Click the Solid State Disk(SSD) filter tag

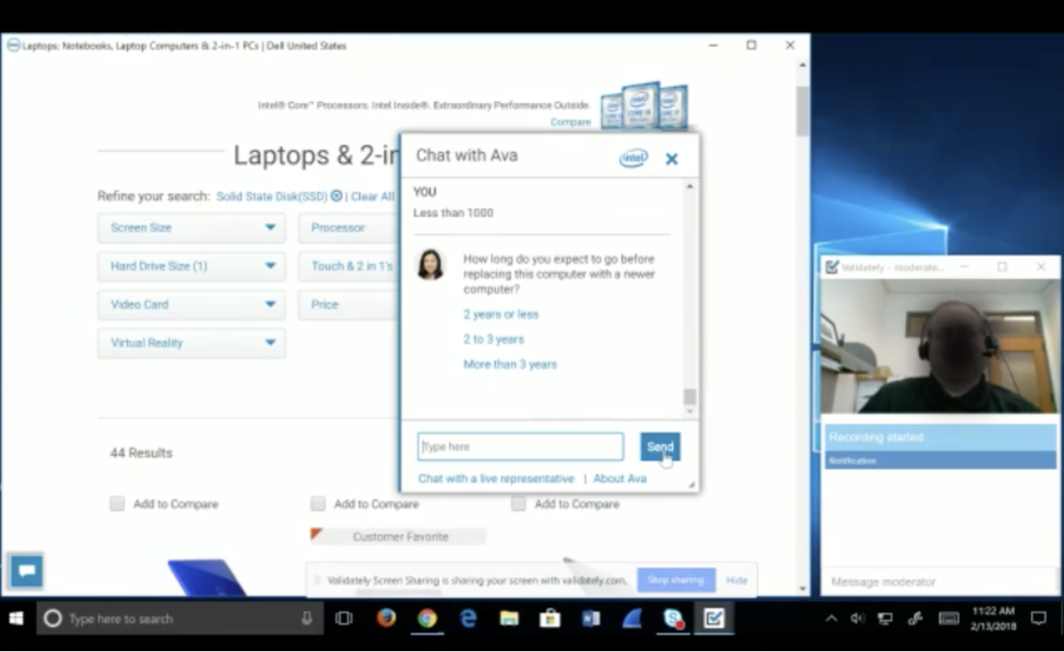[272, 196]
